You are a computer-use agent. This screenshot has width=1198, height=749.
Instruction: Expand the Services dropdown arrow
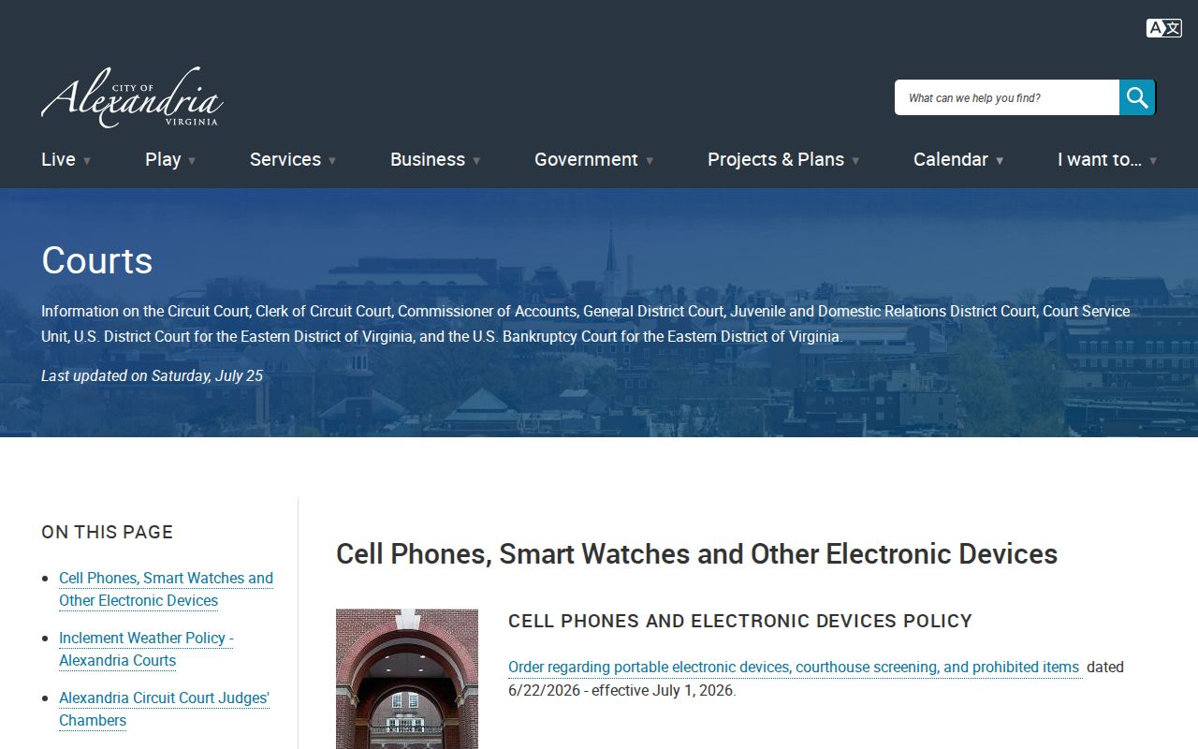[x=332, y=161]
